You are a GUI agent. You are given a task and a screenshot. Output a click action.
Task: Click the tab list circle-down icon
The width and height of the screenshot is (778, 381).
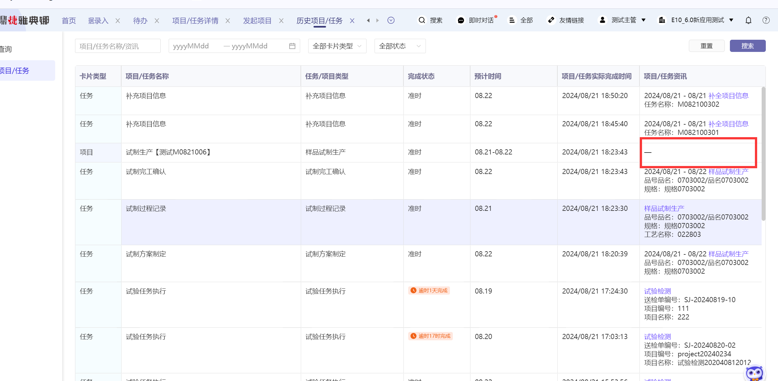[x=391, y=20]
